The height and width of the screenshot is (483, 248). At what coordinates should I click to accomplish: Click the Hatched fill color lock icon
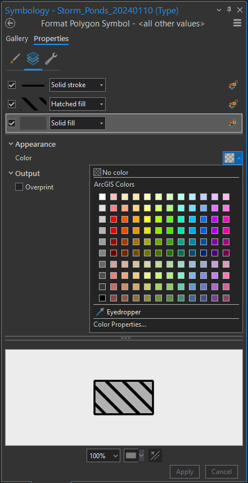tap(233, 104)
